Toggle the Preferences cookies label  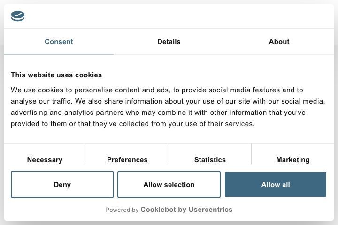click(127, 160)
